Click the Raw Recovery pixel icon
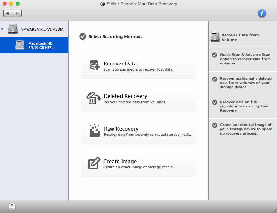This screenshot has height=213, width=277. (95, 131)
